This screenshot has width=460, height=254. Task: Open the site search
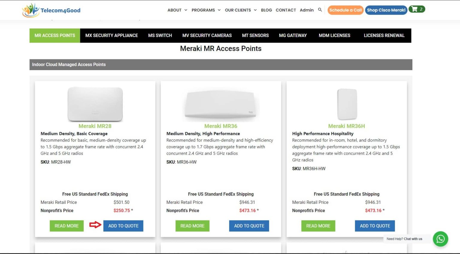(x=320, y=10)
